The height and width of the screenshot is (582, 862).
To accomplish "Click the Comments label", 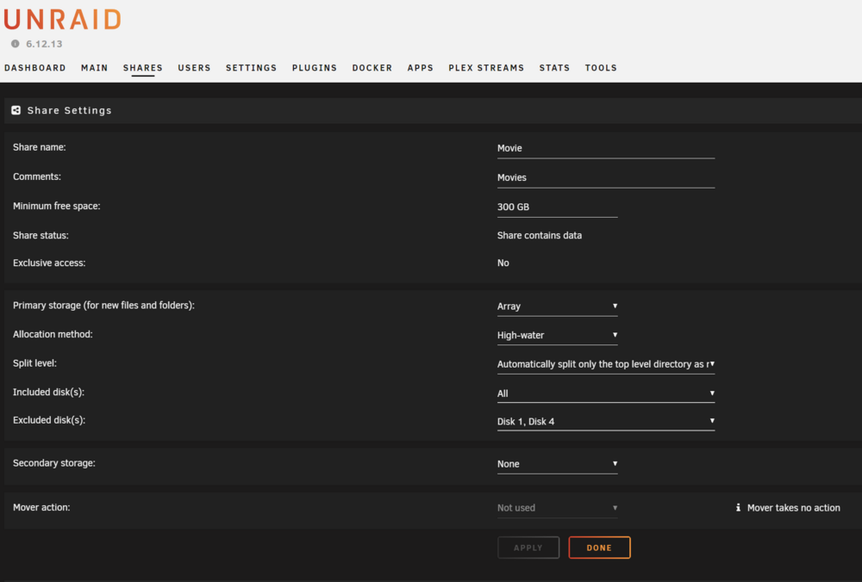I will point(37,176).
